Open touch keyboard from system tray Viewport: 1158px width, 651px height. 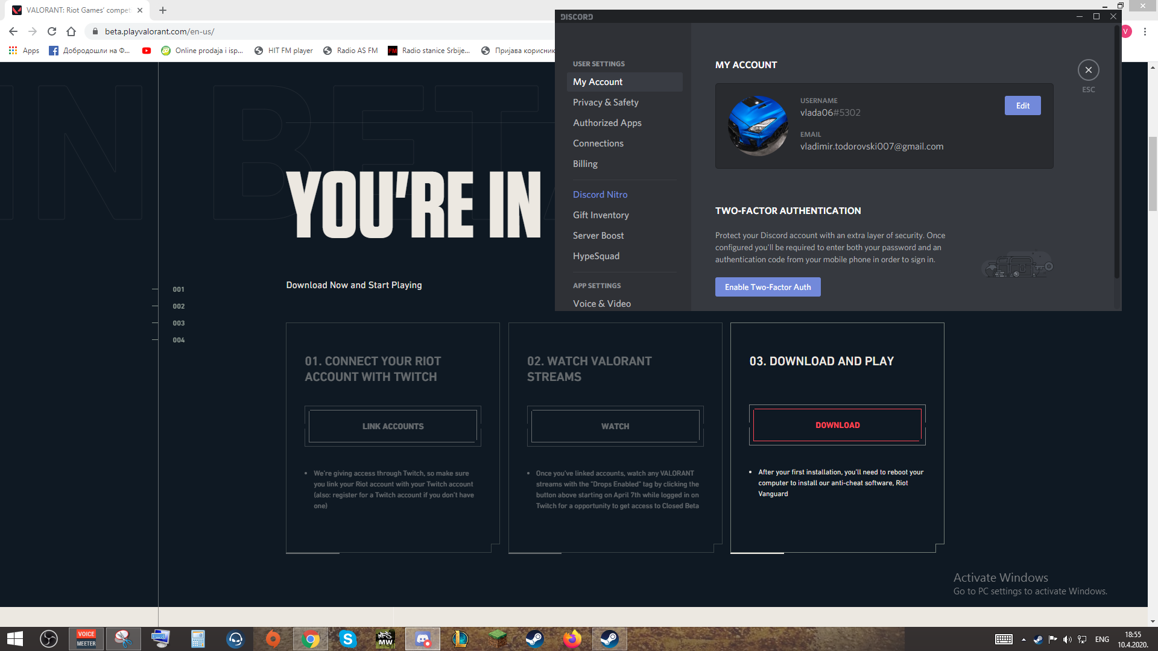(1004, 640)
